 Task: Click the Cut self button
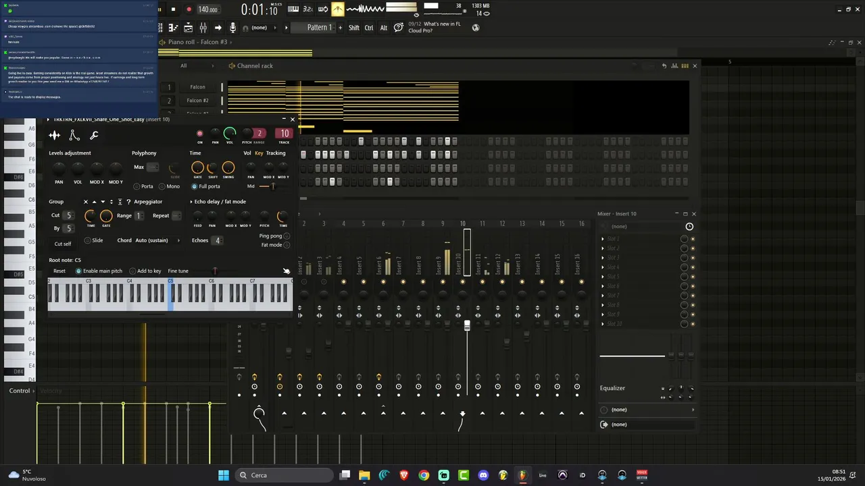[x=63, y=244]
